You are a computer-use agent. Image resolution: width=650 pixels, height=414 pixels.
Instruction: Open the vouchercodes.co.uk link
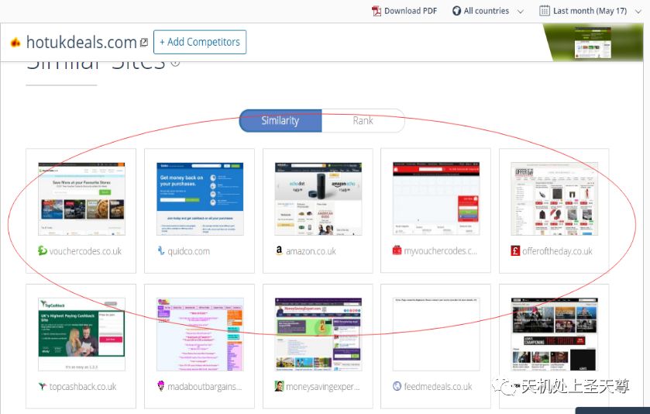[x=85, y=251]
